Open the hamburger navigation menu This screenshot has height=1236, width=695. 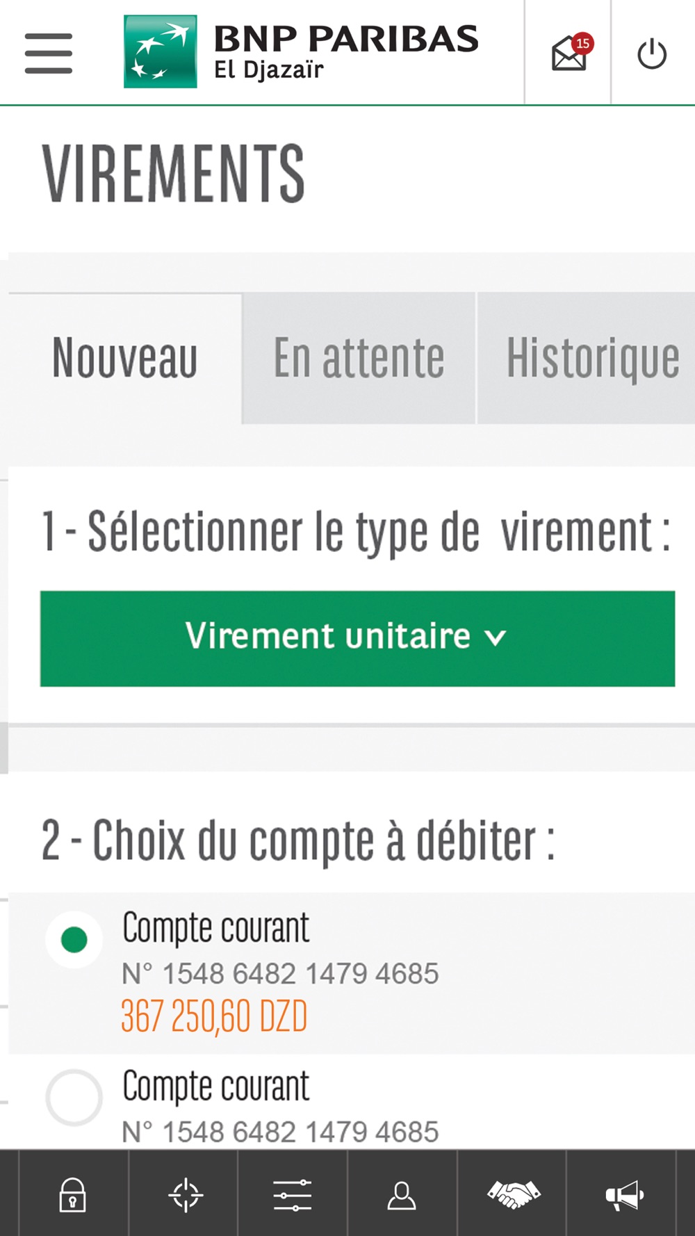pos(49,53)
